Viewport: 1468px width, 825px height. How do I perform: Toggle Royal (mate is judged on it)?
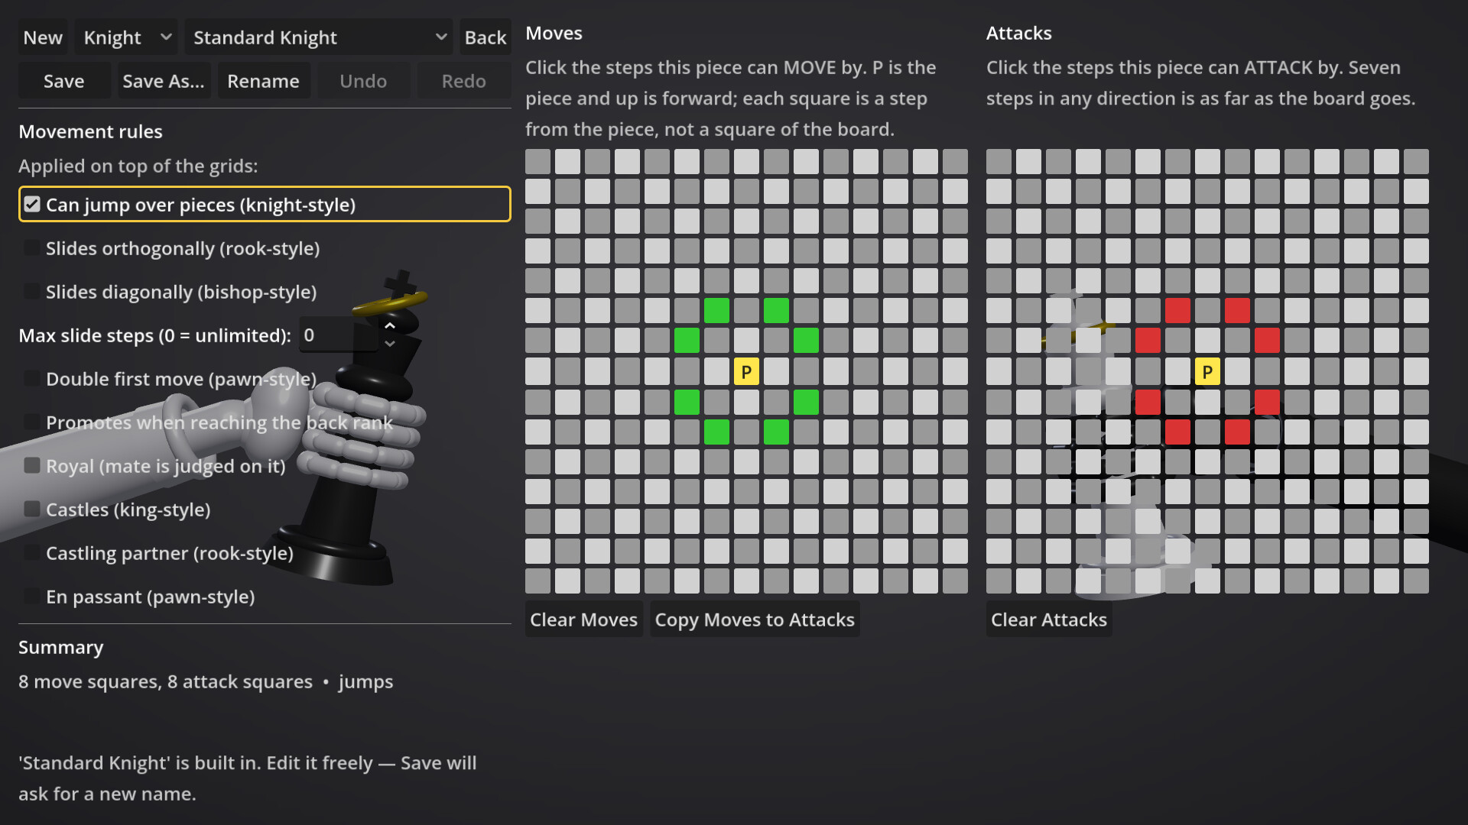tap(265, 466)
